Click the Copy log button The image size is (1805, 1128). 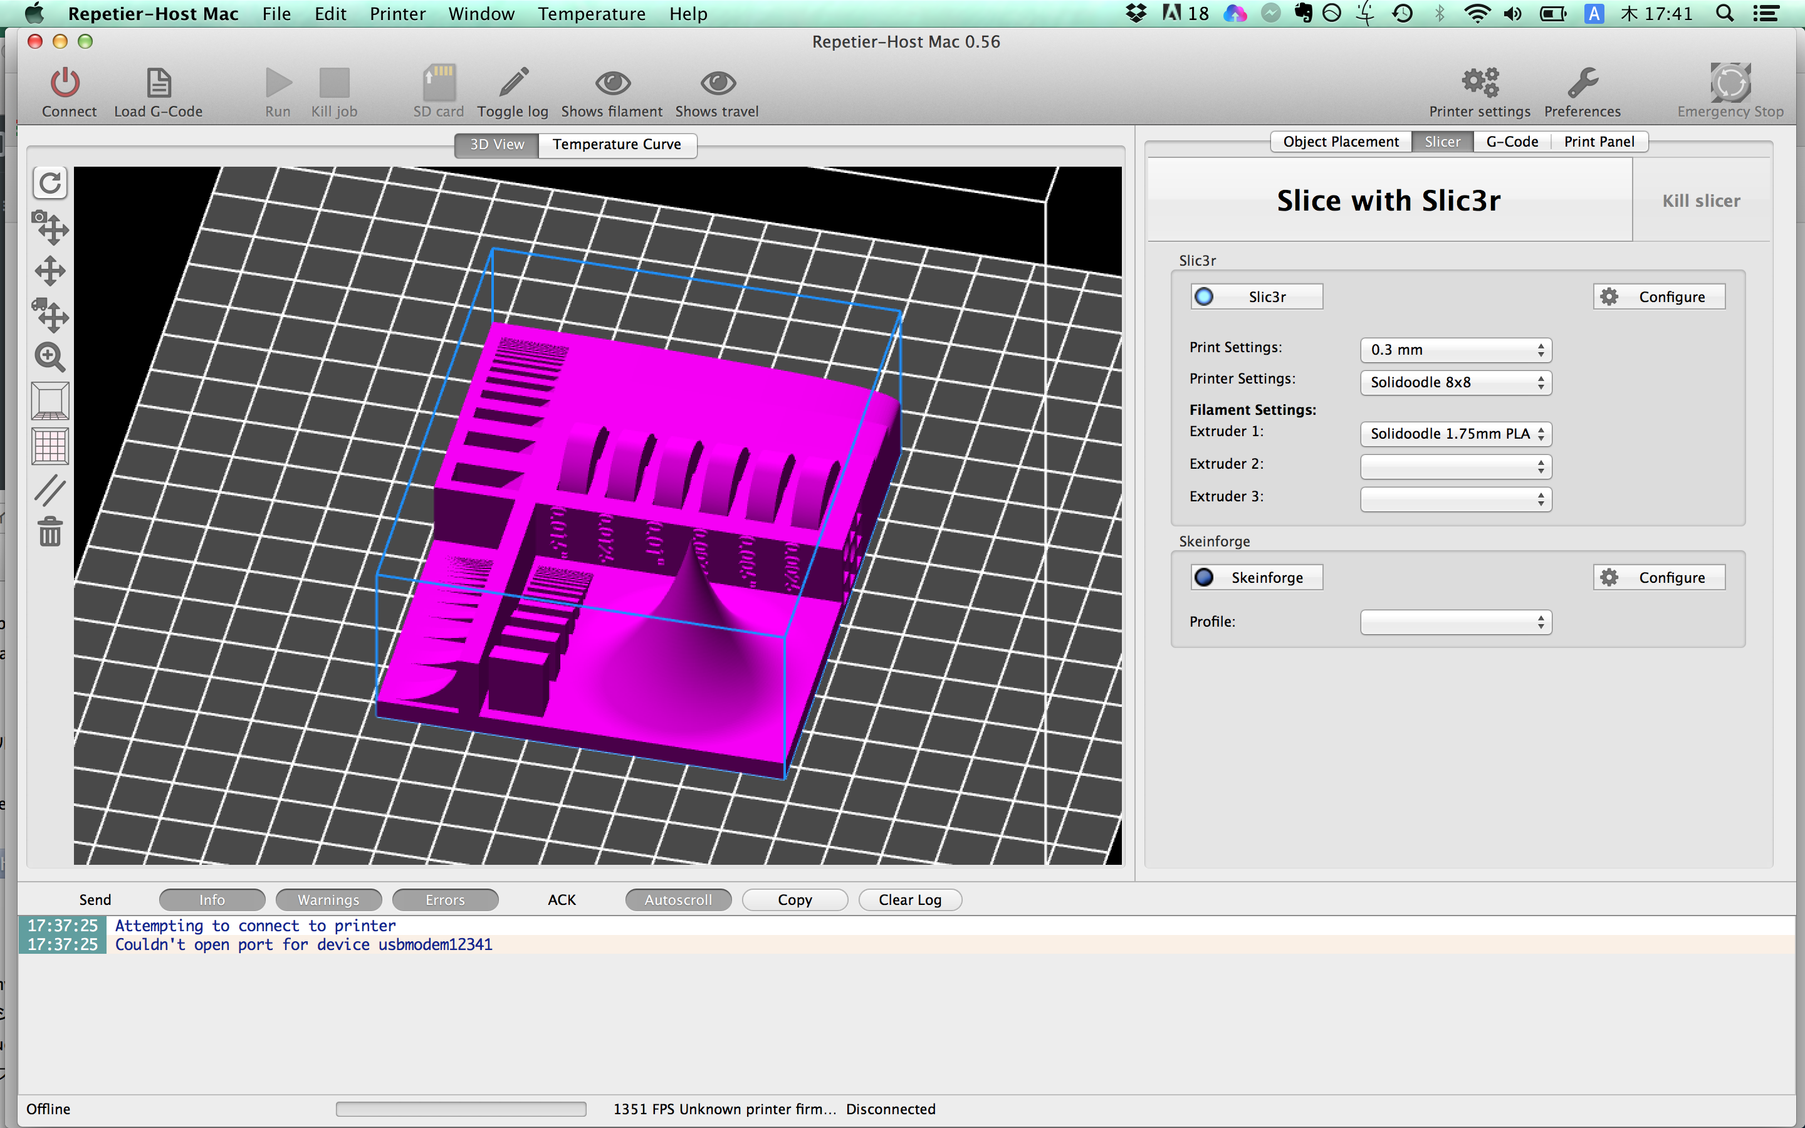795,900
